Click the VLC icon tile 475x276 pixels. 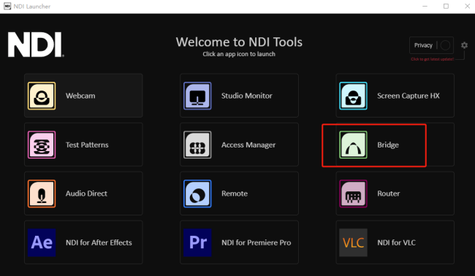[353, 242]
